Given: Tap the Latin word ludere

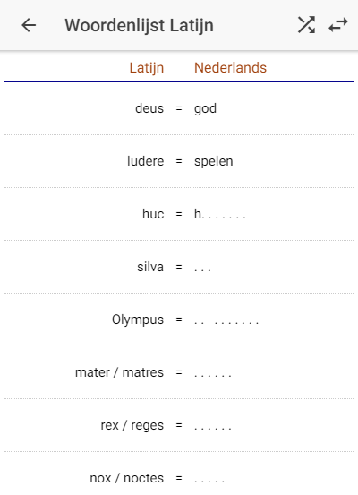Looking at the screenshot, I should click(146, 161).
